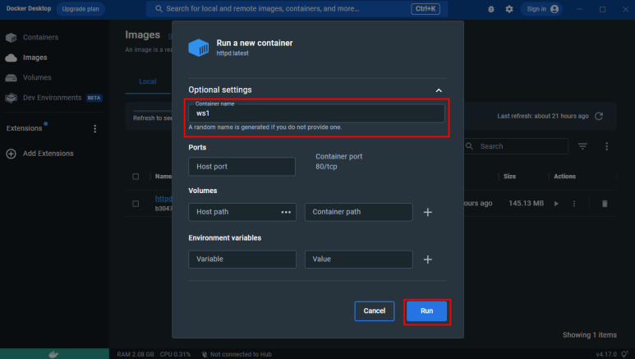Open the Volumes drive icon
The image size is (635, 359).
(11, 77)
